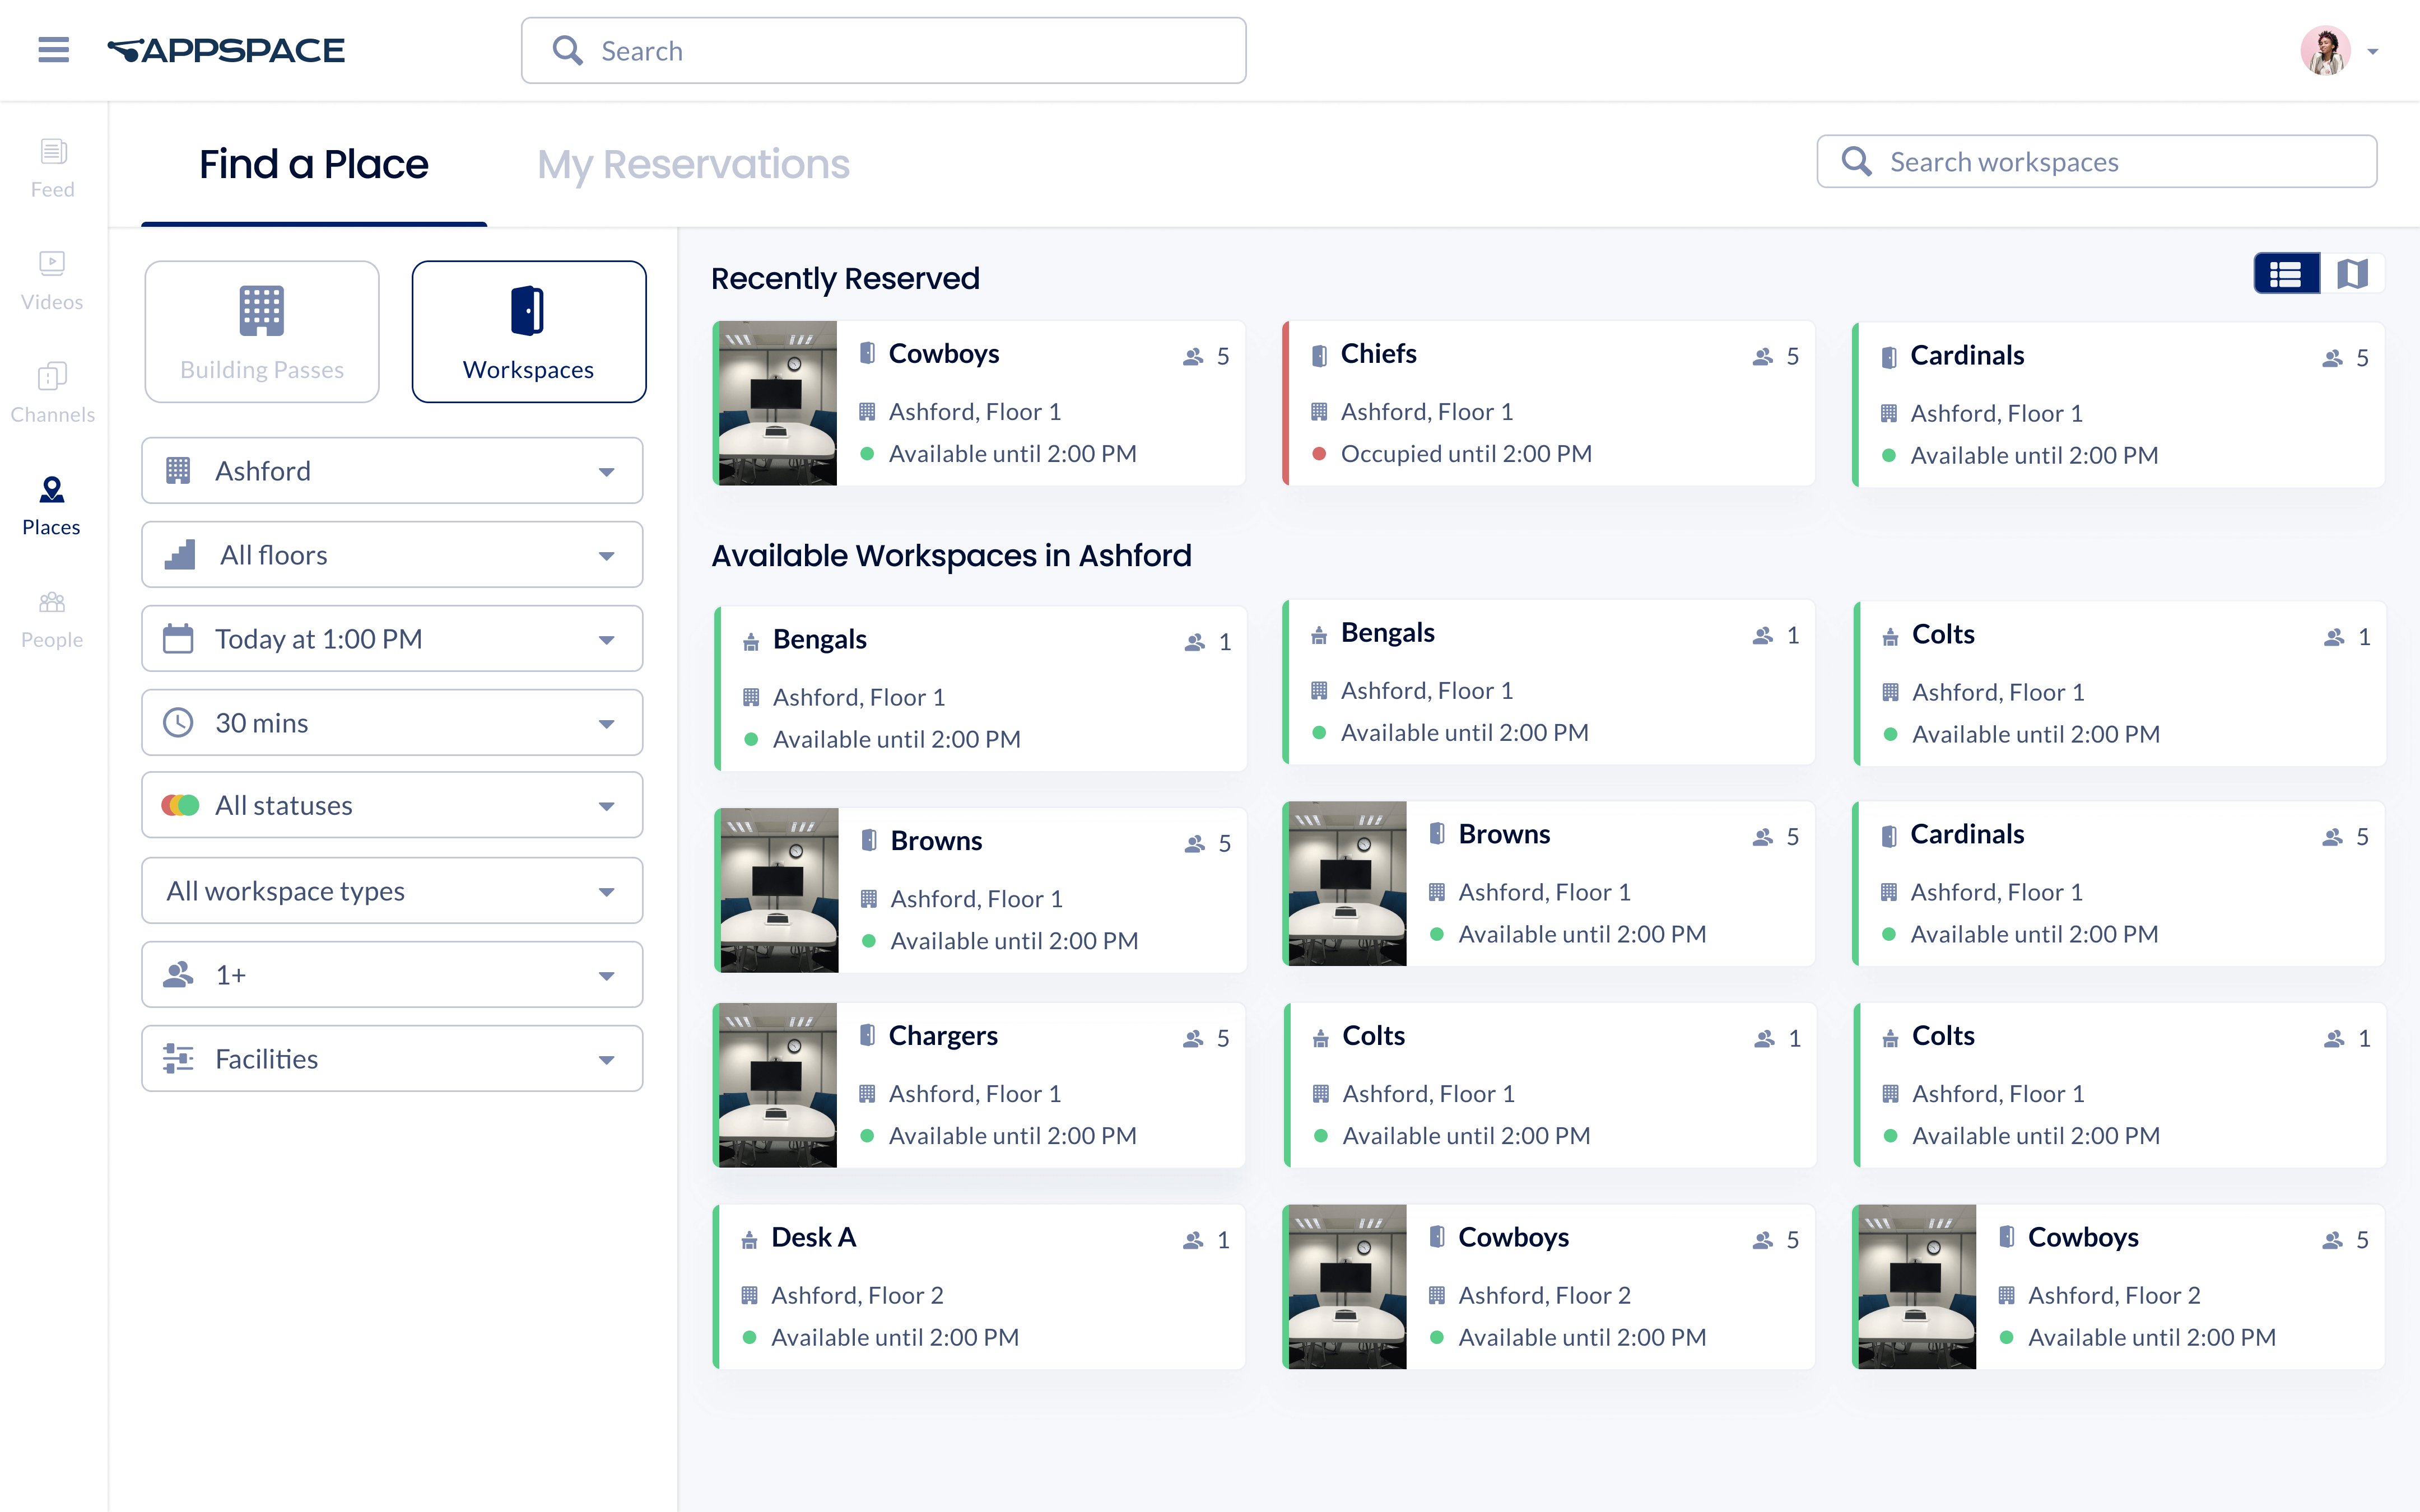Screen dimensions: 2420x1512
Task: Click the user profile avatar
Action: coord(2325,50)
